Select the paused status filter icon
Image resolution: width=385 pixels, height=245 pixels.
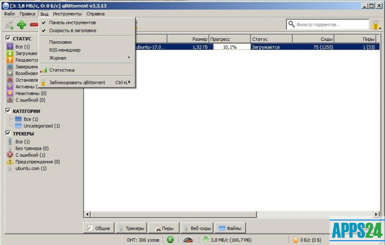coord(10,80)
